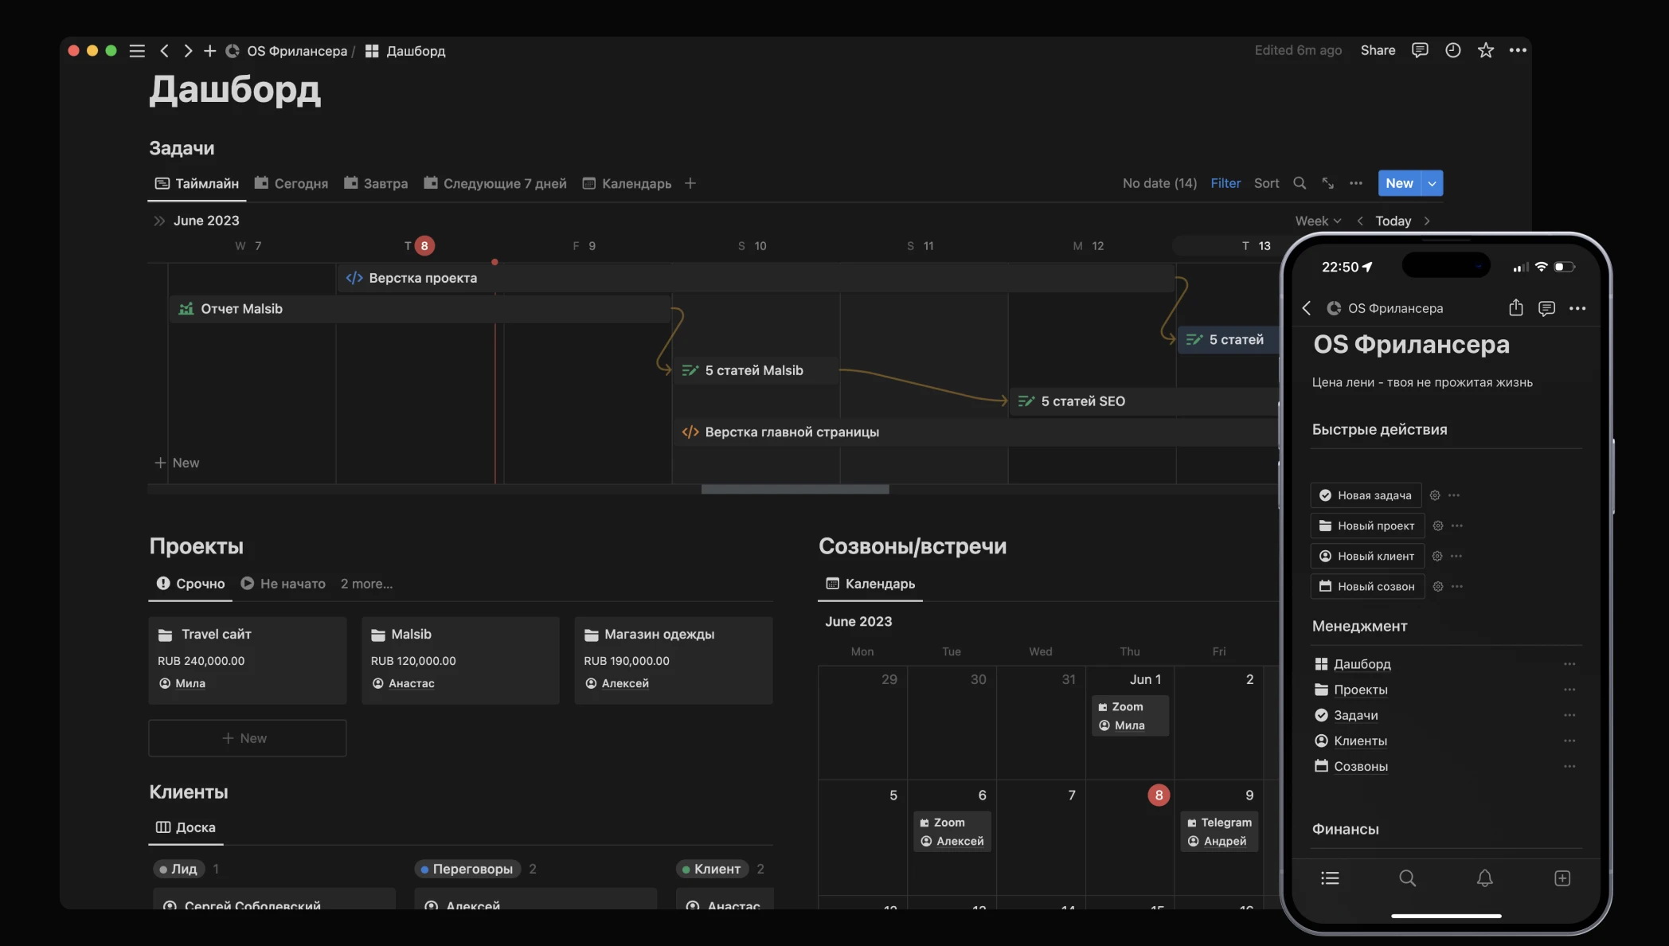Click the page history clock icon

(x=1452, y=50)
